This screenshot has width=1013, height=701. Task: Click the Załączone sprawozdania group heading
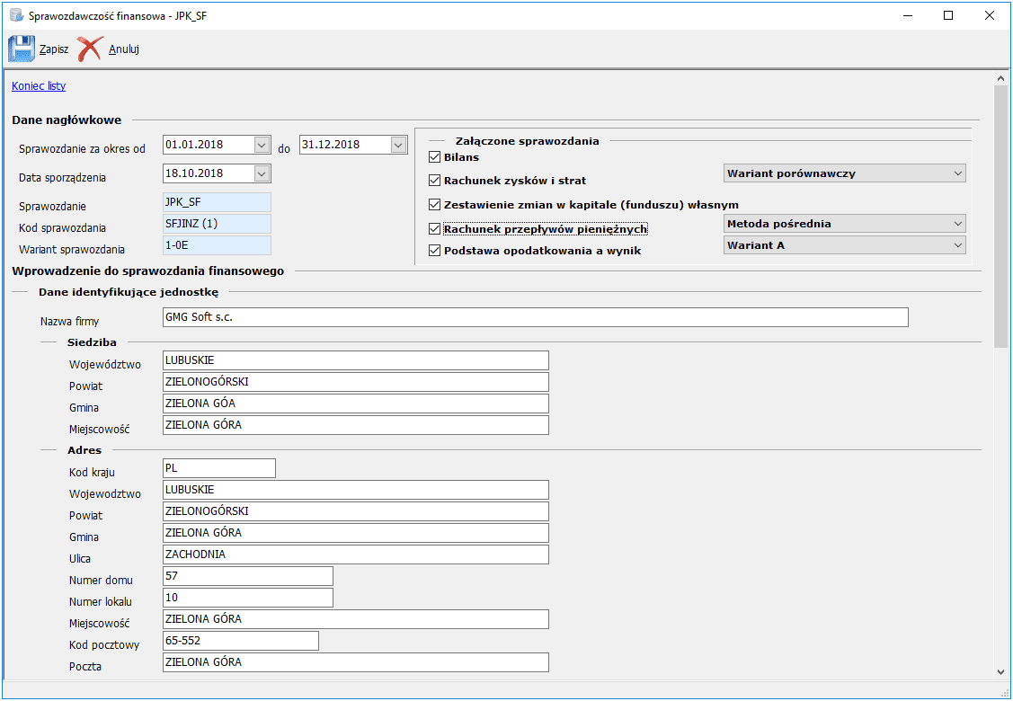pos(527,141)
